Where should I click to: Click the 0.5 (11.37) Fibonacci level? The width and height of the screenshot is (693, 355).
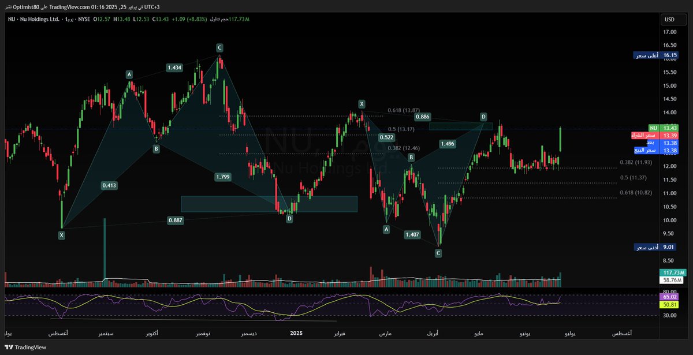[x=635, y=178]
